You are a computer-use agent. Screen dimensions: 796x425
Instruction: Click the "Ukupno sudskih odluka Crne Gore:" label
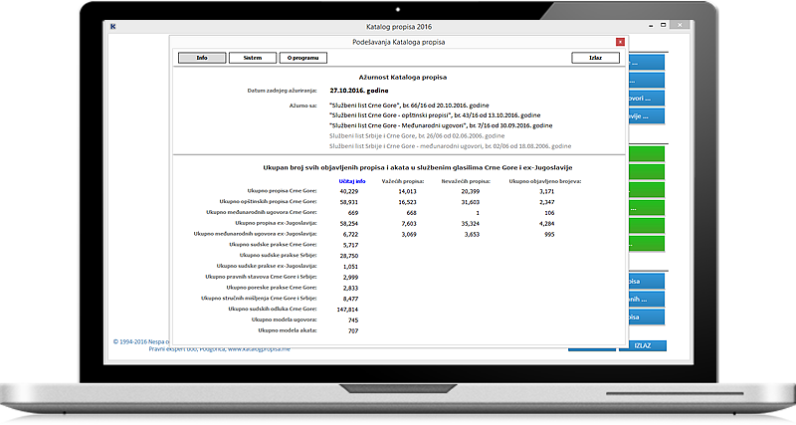tap(272, 309)
